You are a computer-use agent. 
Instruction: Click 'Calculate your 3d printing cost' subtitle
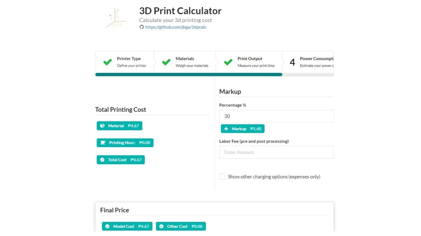point(175,20)
